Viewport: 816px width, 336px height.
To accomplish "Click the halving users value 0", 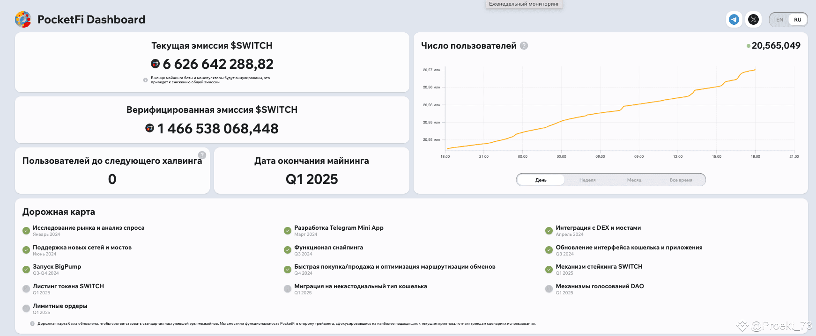I will click(x=112, y=179).
